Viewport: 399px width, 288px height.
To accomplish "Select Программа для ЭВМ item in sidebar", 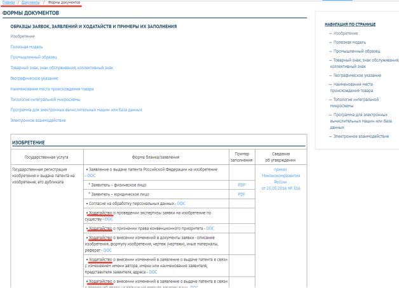I will (361, 121).
